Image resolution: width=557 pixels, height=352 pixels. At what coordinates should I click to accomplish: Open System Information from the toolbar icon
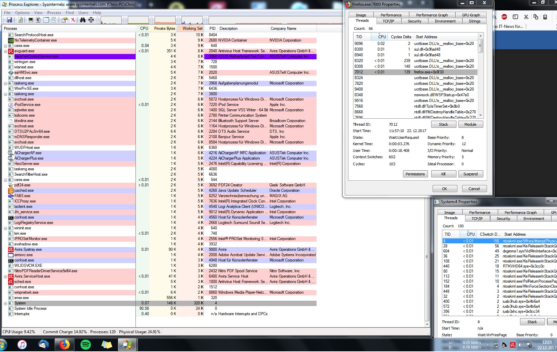31,20
